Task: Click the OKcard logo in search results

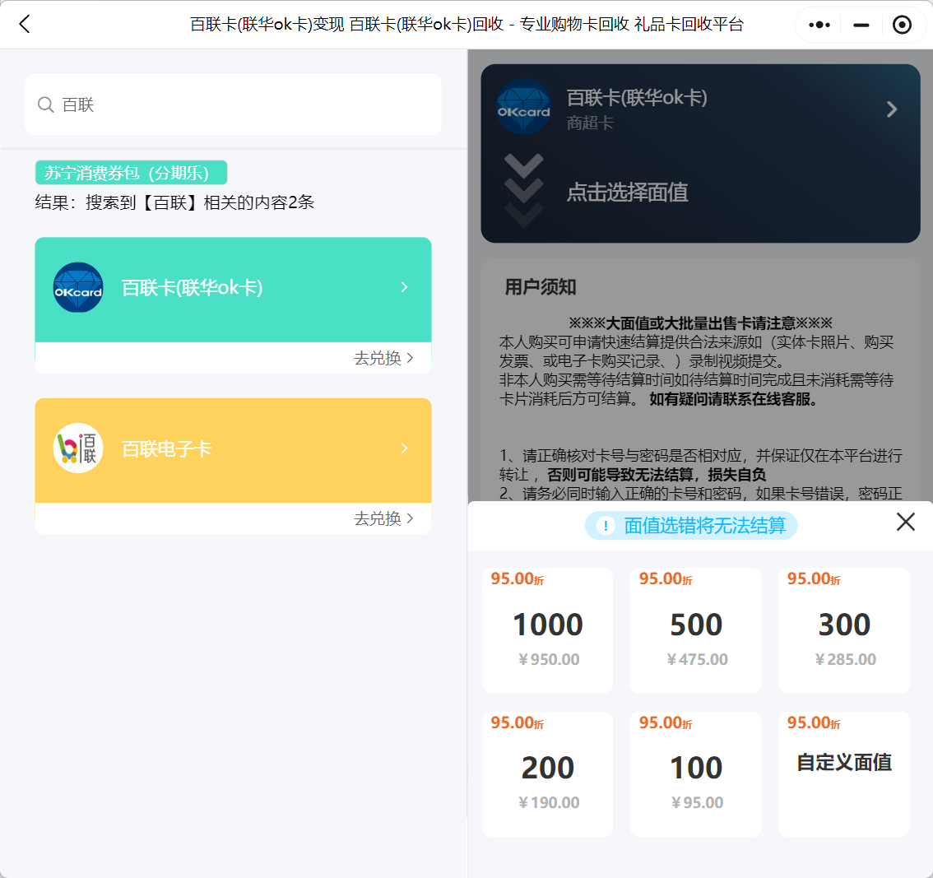Action: tap(78, 287)
